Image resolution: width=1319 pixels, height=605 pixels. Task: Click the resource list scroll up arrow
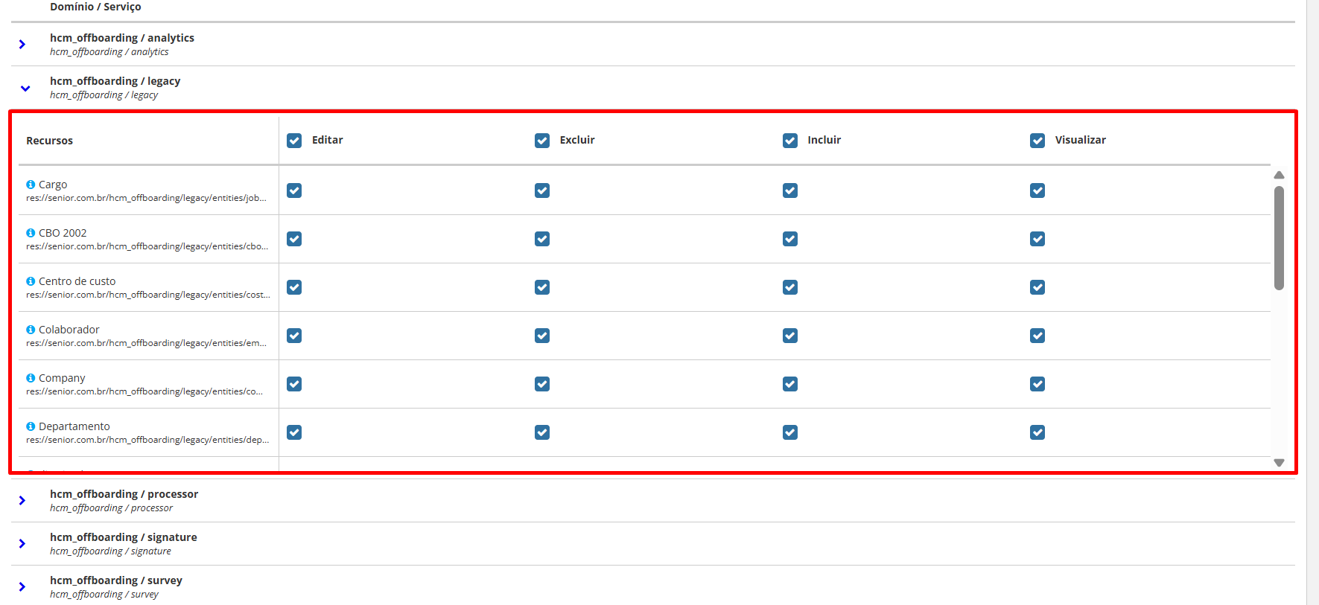1279,175
